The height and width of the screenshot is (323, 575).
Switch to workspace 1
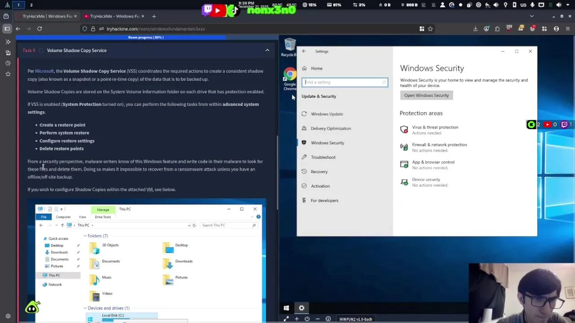pyautogui.click(x=18, y=5)
